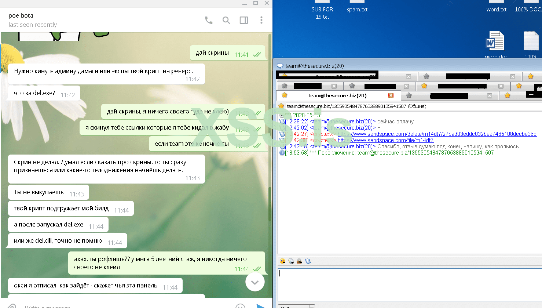
Task: Click the message 'твой крипт подгружает мой билд'
Action: point(71,209)
